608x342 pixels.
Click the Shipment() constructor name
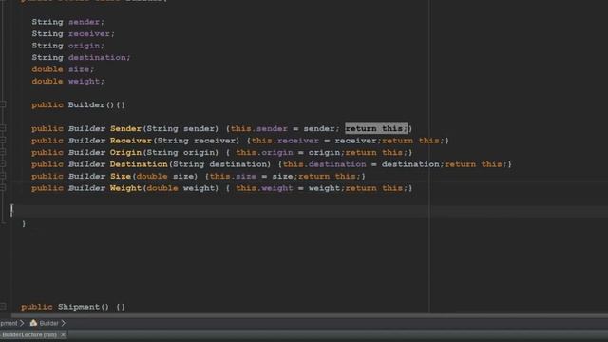(x=79, y=307)
